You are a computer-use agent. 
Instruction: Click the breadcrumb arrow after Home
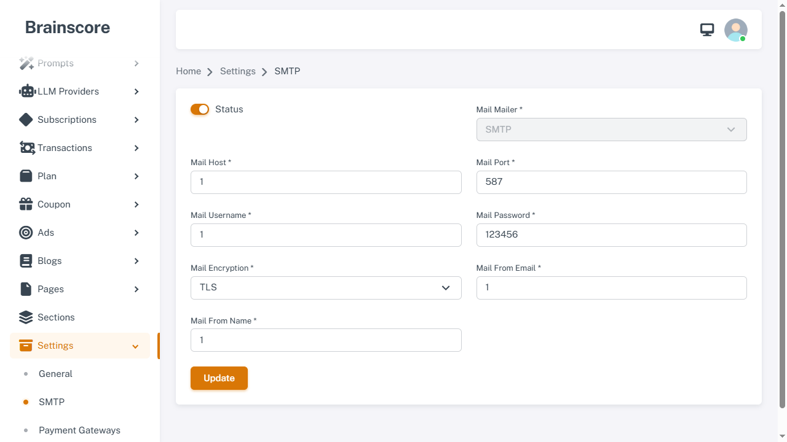pos(210,72)
